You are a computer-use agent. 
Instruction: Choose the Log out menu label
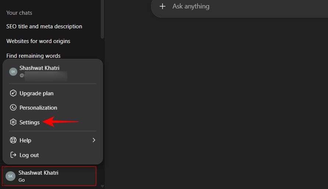29,155
